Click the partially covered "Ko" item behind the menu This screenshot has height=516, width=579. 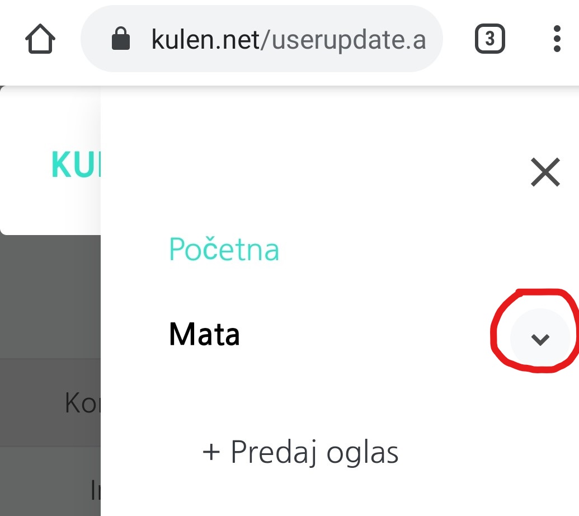[x=82, y=402]
